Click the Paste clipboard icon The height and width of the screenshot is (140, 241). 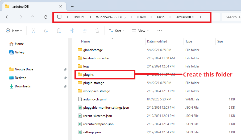(x=59, y=31)
